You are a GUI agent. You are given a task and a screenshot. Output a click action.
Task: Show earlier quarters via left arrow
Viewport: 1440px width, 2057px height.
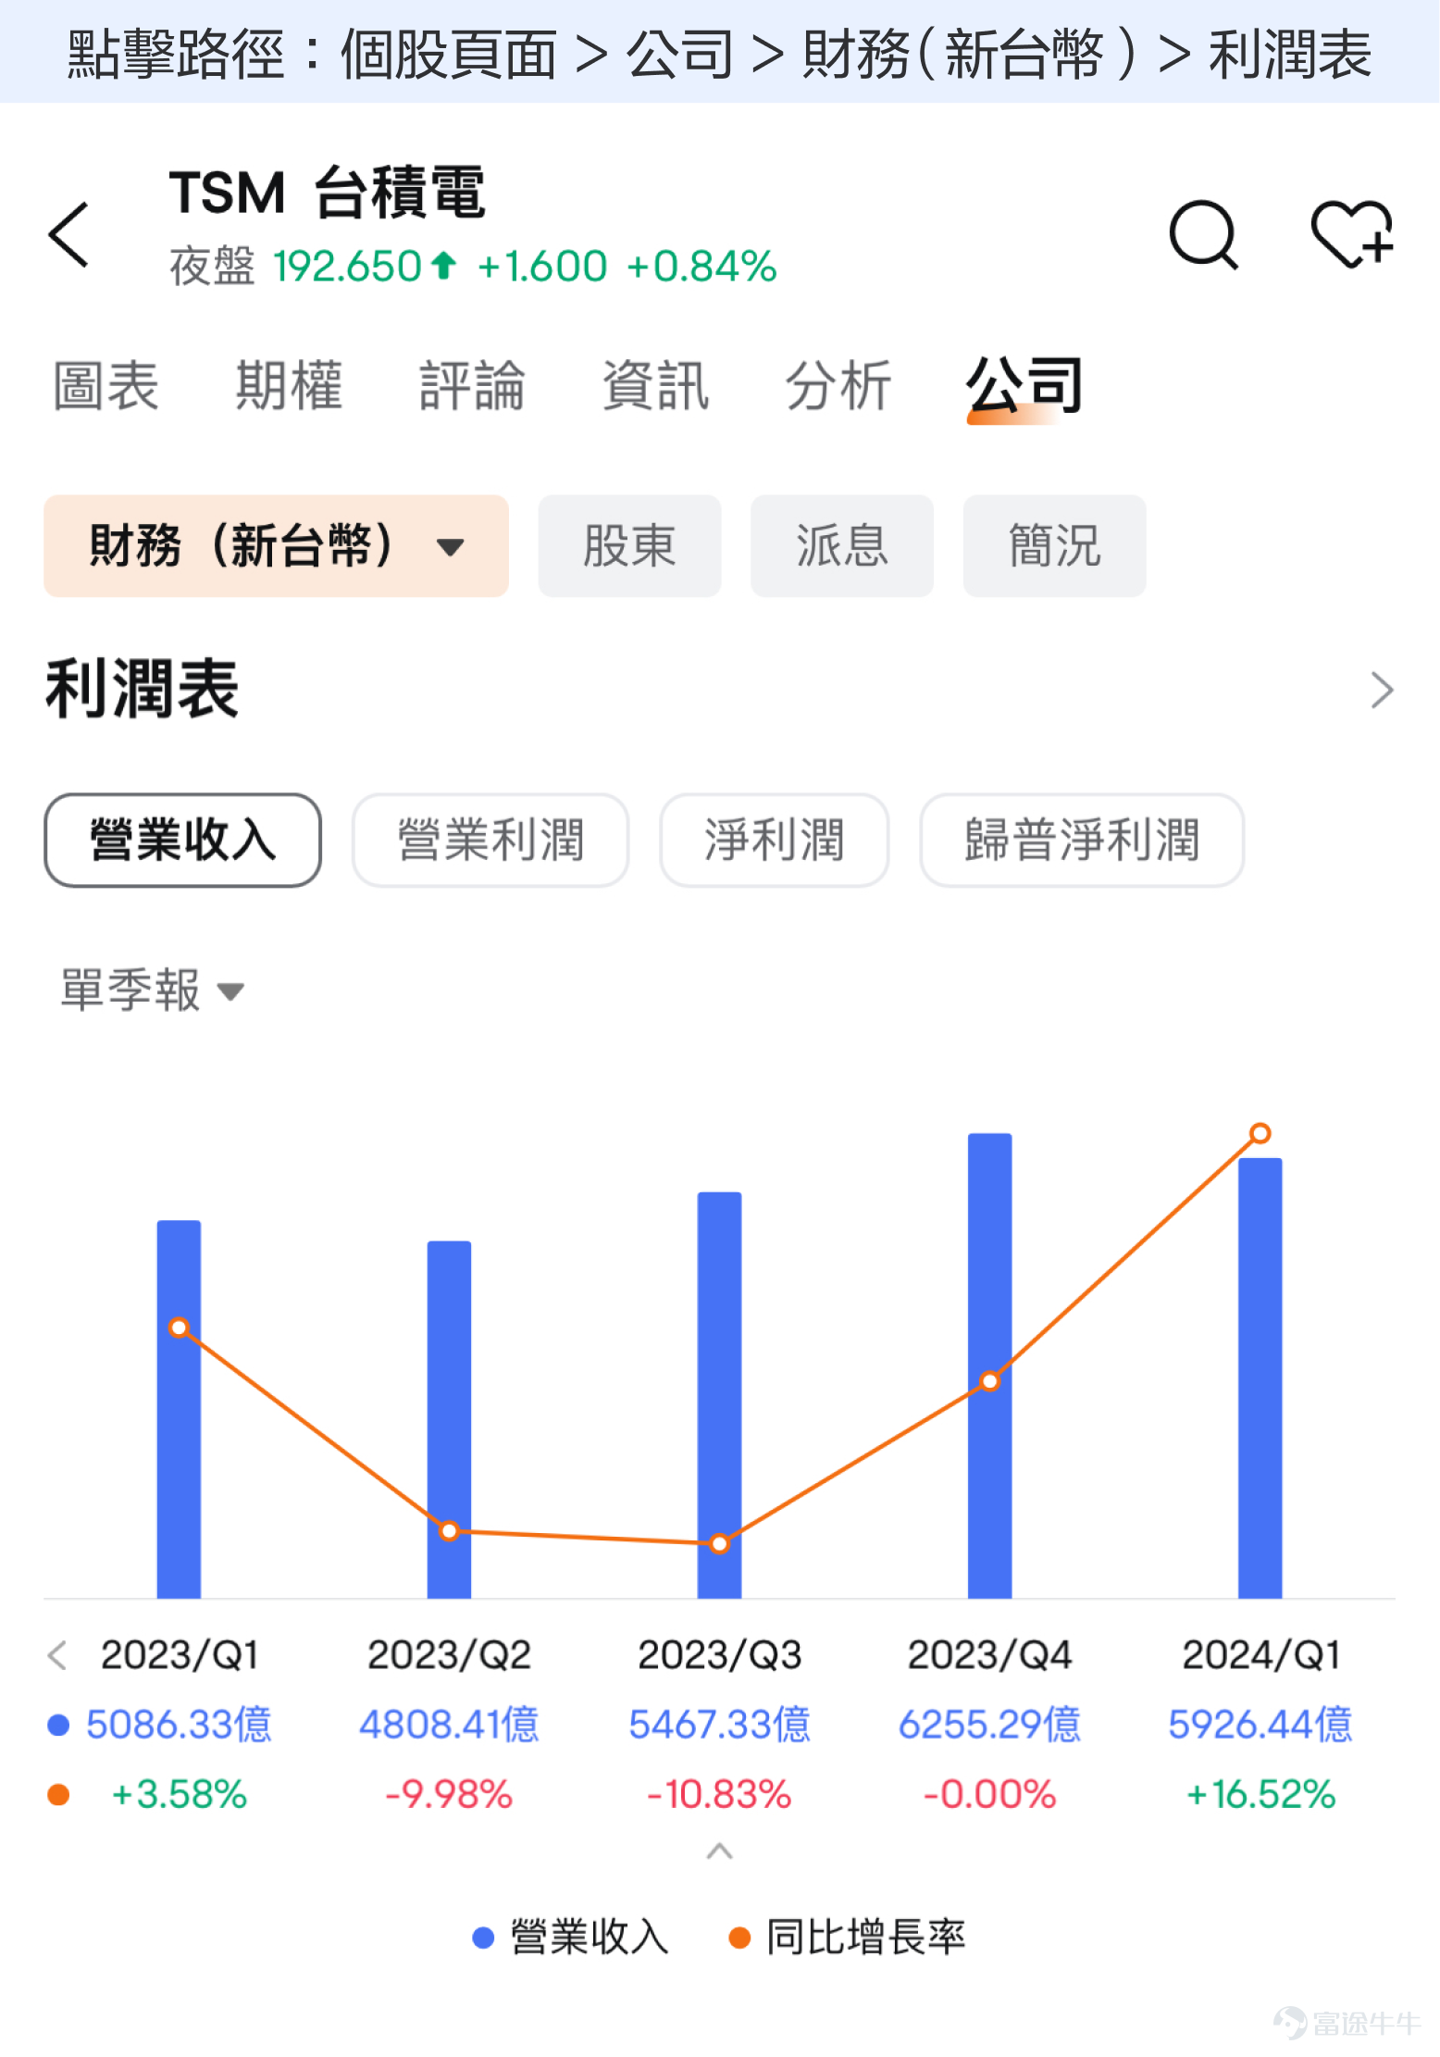(x=57, y=1655)
